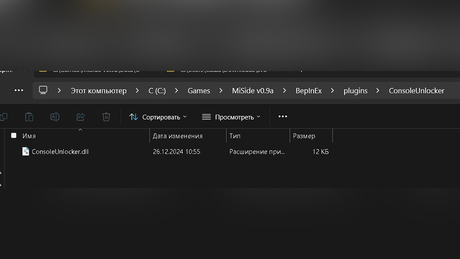Click the Share icon in toolbar
This screenshot has width=460, height=259.
tap(80, 117)
